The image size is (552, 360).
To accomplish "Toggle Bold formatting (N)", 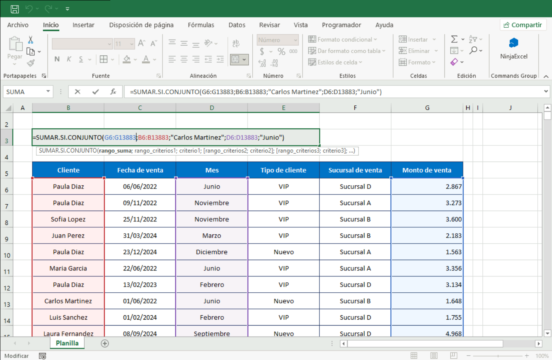I will [57, 59].
